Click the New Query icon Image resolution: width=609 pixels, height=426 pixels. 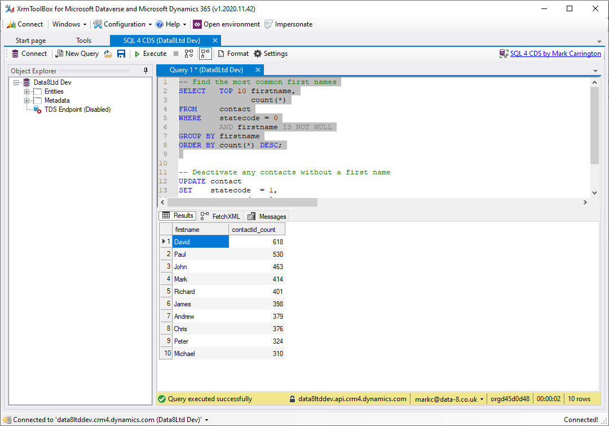(x=77, y=54)
